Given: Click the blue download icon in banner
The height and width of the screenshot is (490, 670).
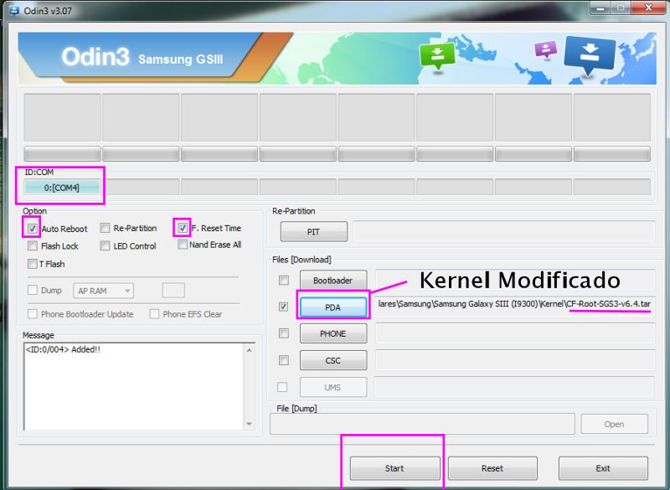Looking at the screenshot, I should [x=590, y=55].
